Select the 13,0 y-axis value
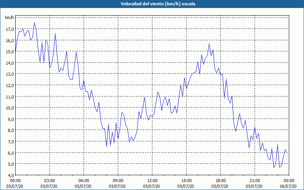Viewport: 304px width, 190px height. pyautogui.click(x=10, y=74)
